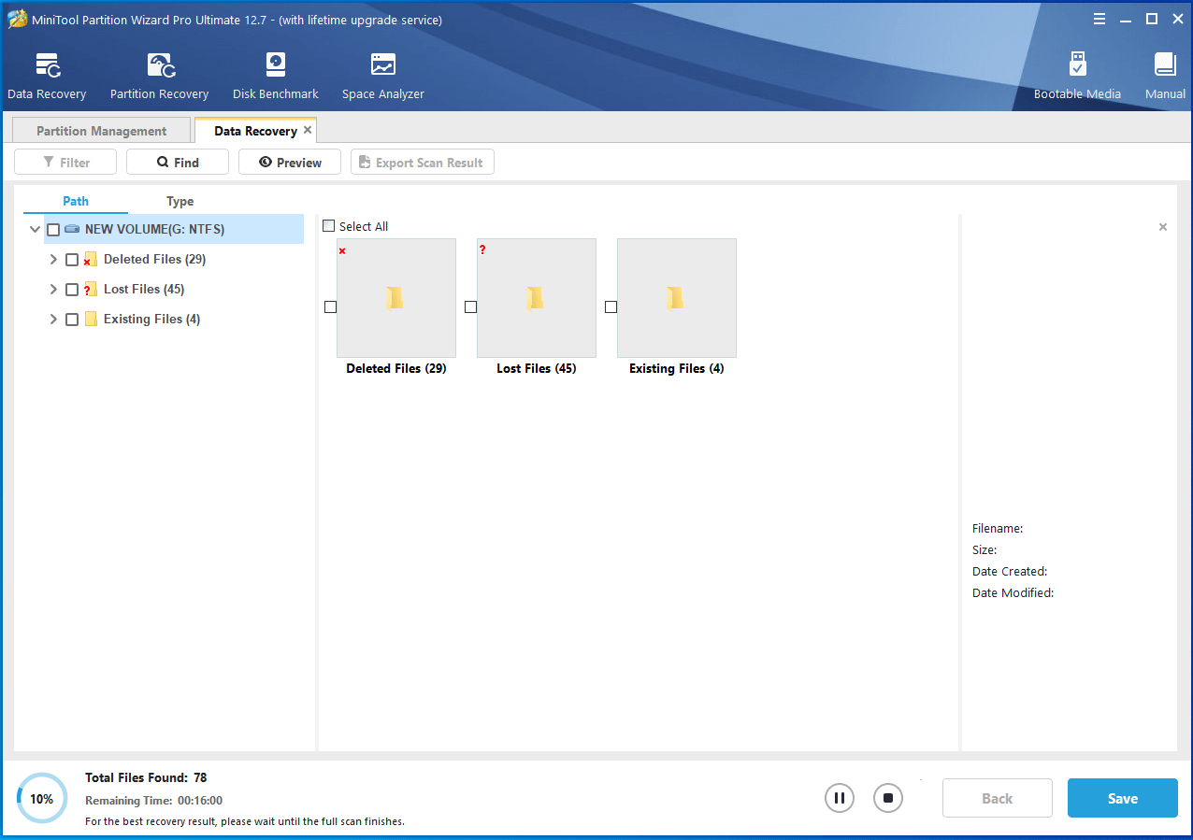The height and width of the screenshot is (840, 1193).
Task: Select the Deleted Files (29) tree label
Action: 154,260
